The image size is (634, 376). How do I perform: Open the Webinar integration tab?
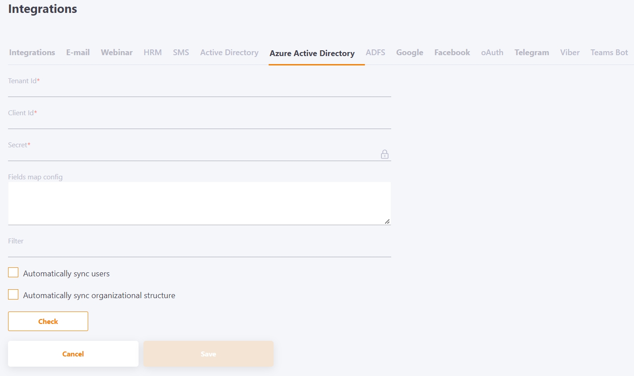click(116, 52)
